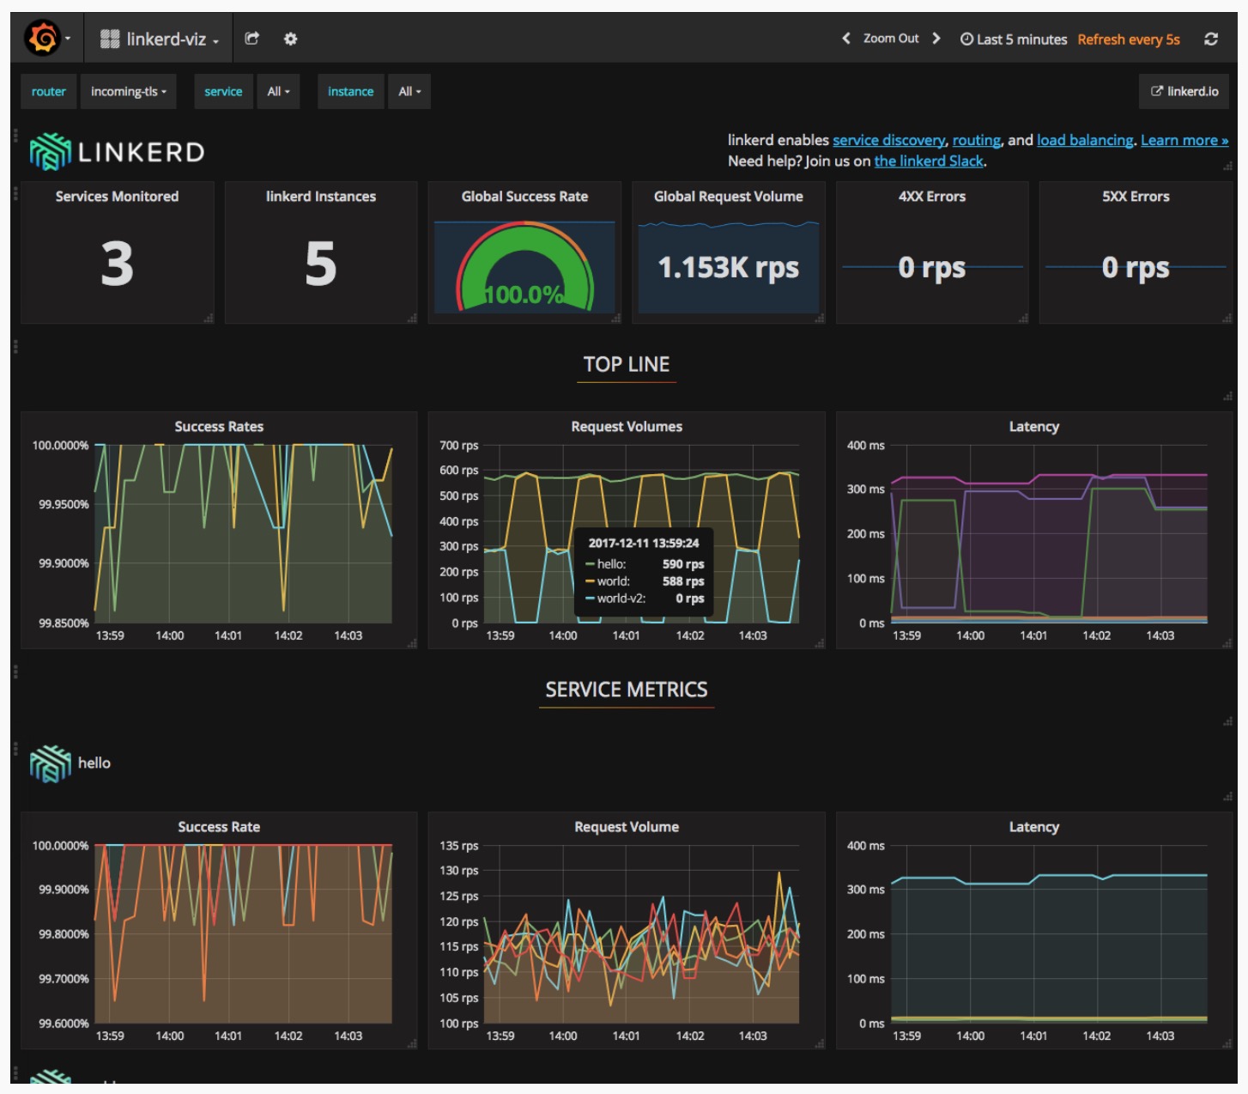Screen dimensions: 1248x1094
Task: Click the linkerd Instances panel title
Action: click(321, 197)
